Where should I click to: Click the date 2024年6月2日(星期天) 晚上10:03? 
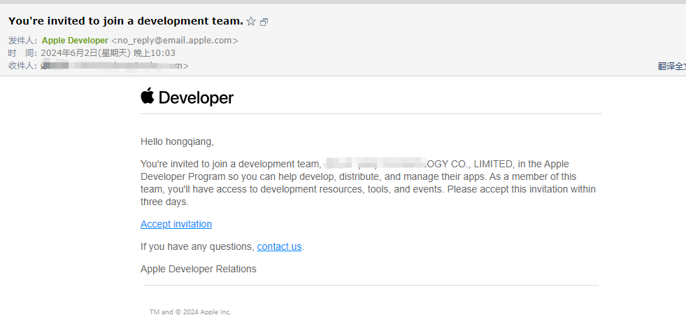point(108,53)
